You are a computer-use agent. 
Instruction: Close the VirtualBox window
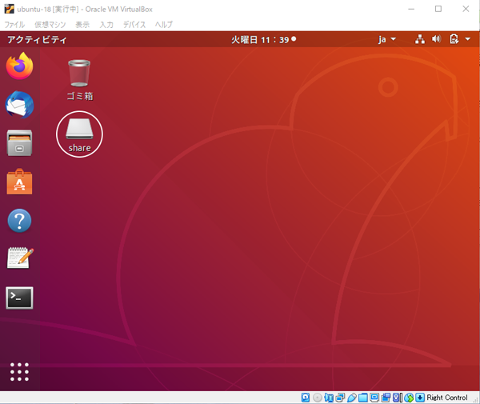[466, 9]
